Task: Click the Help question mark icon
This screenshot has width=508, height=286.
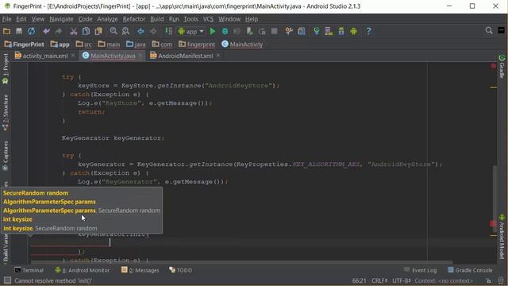Action: coord(368,31)
